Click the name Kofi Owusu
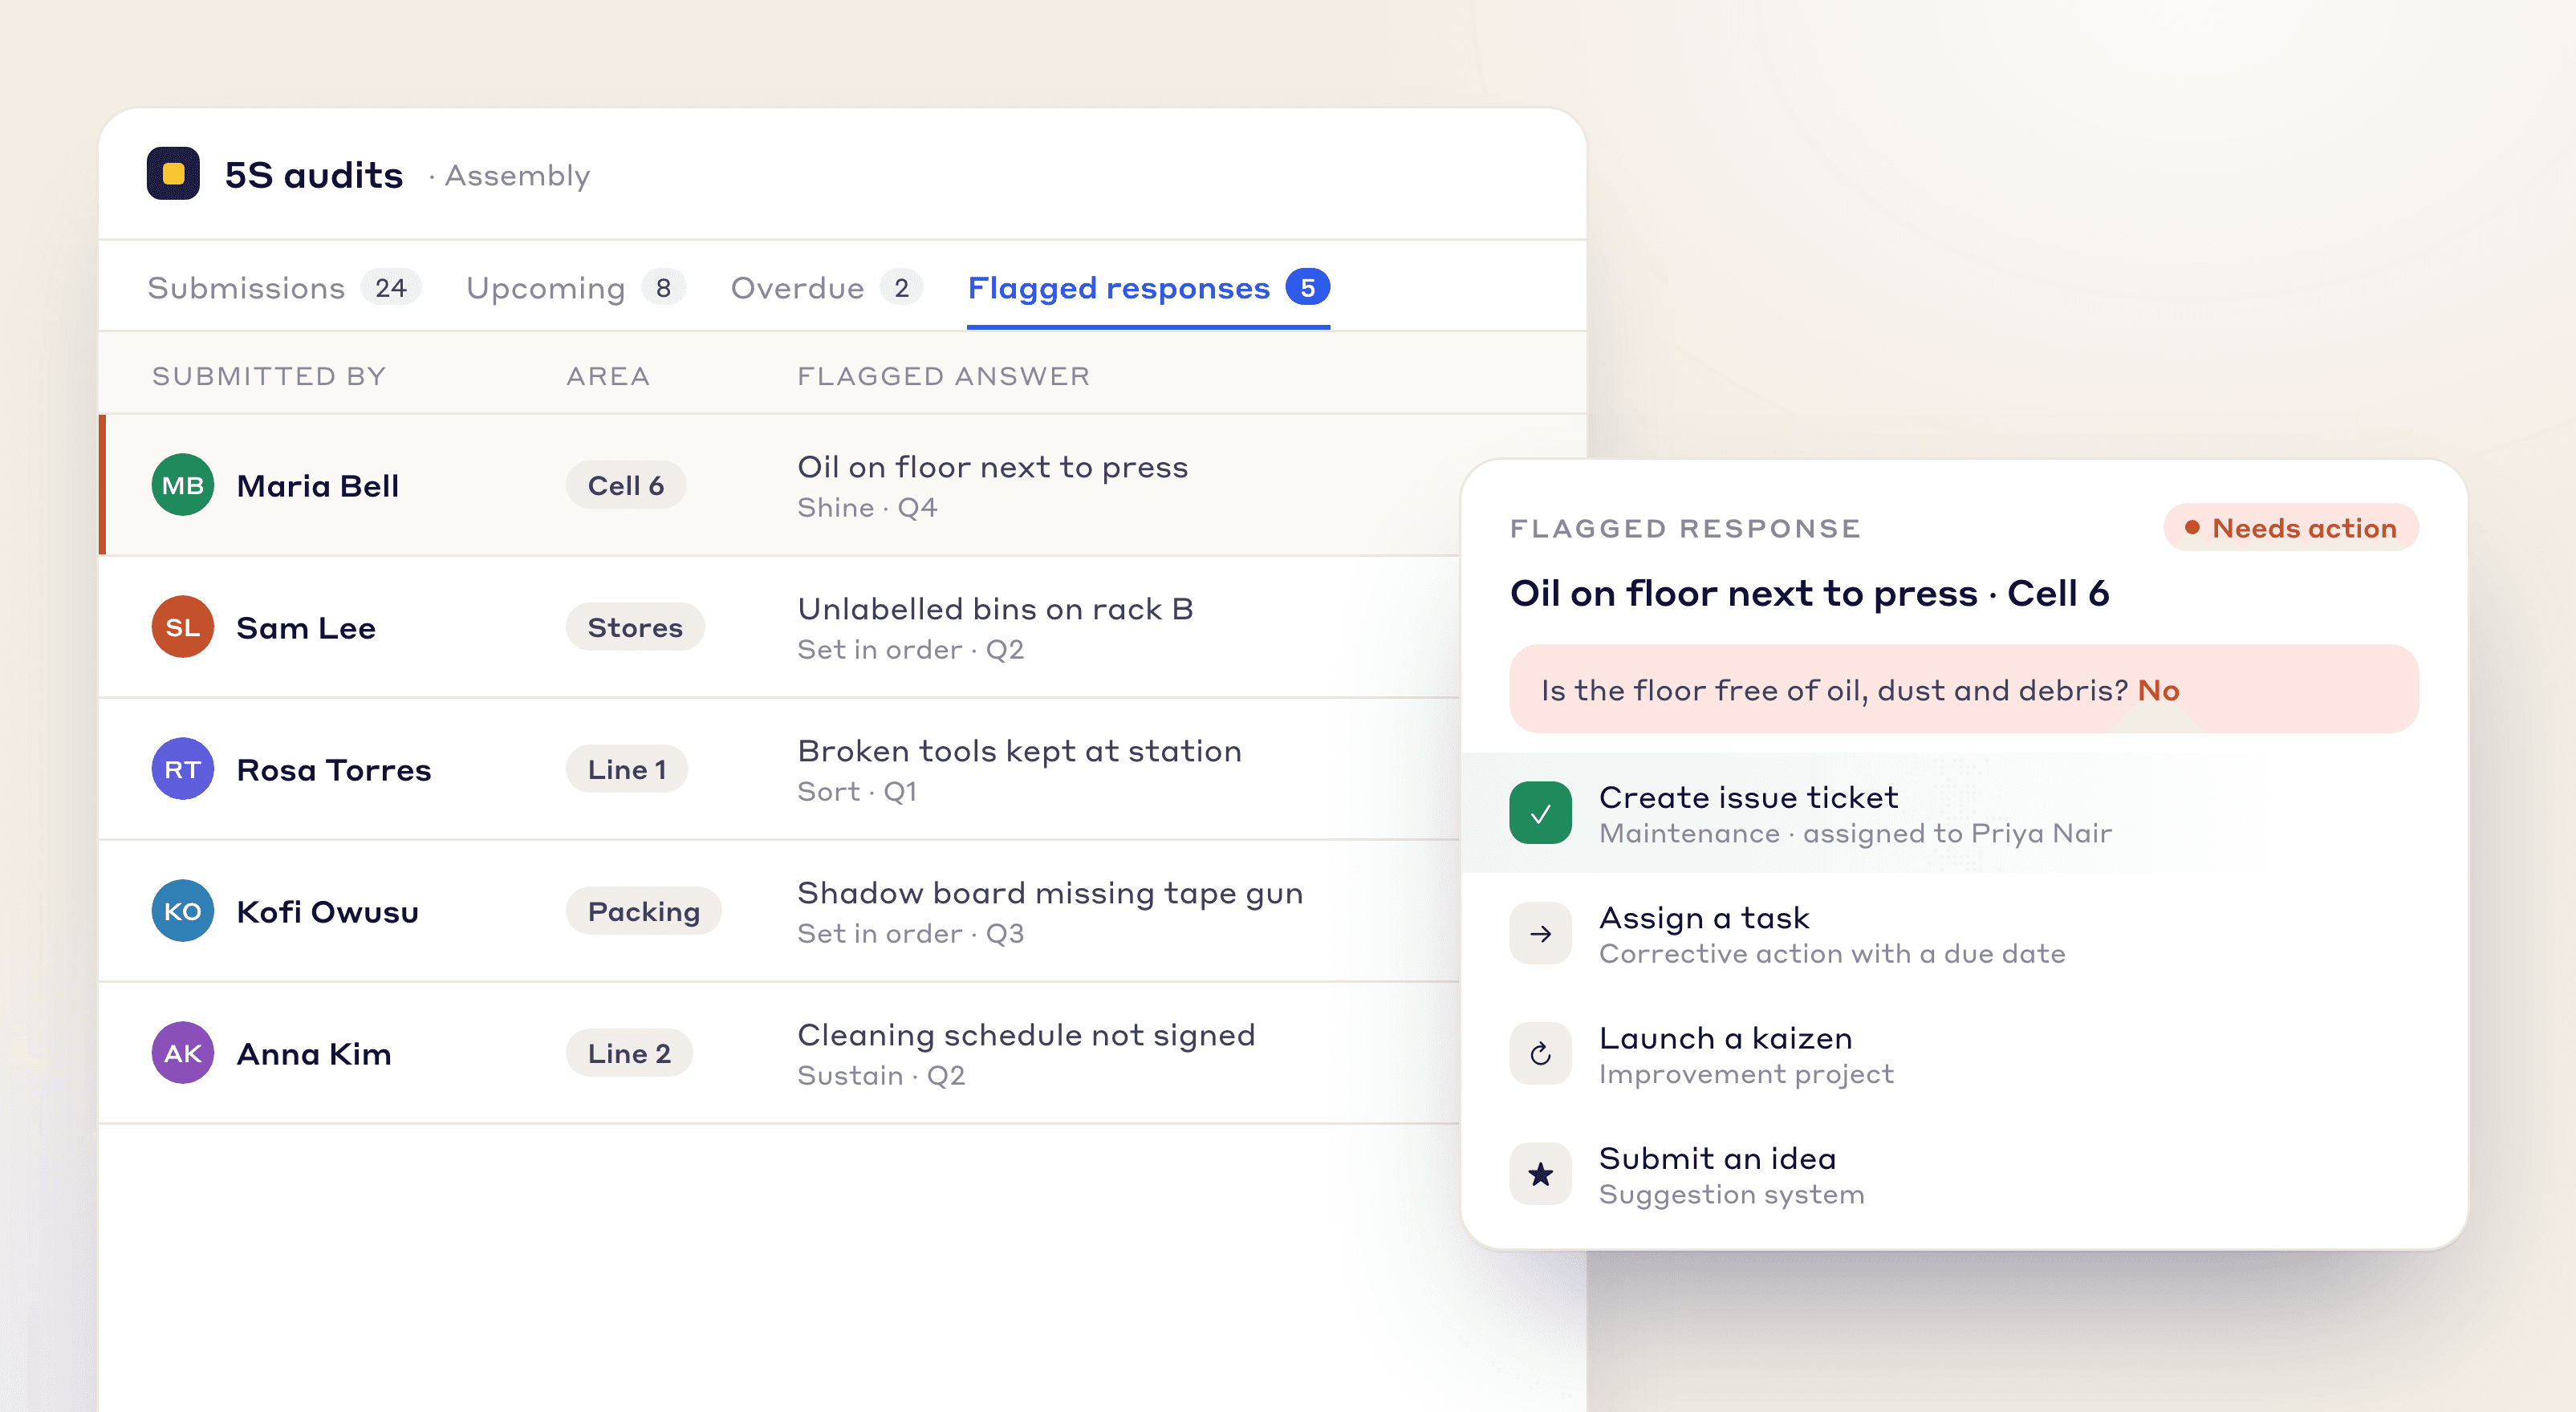Viewport: 2576px width, 1412px height. tap(328, 912)
